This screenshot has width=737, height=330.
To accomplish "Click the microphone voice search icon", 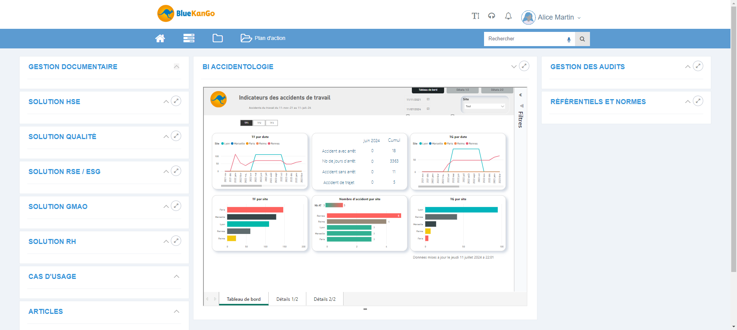I will tap(569, 39).
